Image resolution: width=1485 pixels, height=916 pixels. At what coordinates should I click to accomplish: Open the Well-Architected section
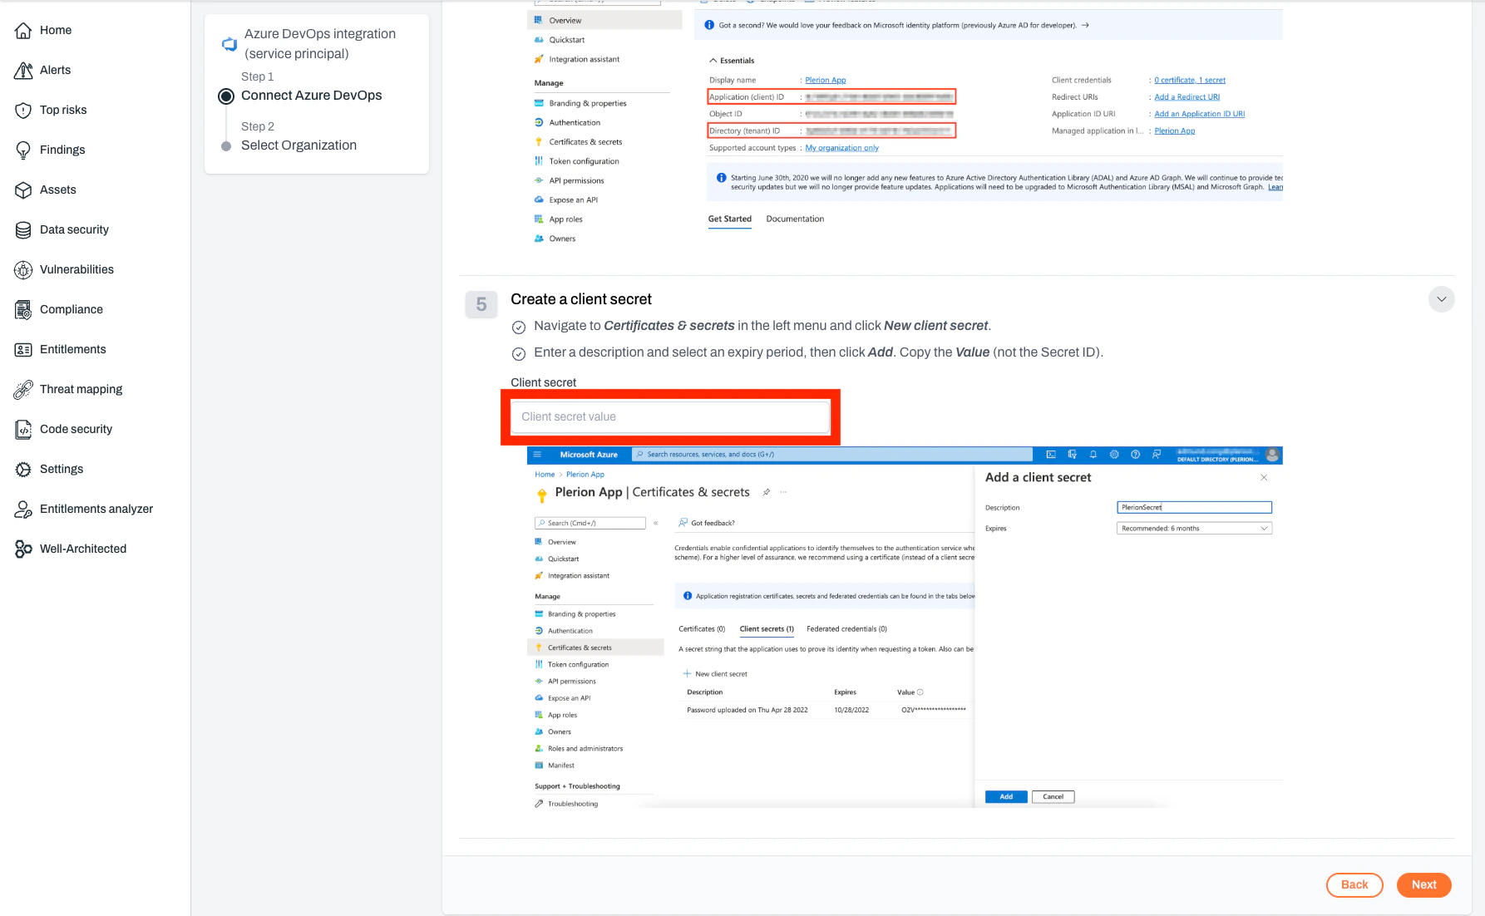click(x=82, y=549)
